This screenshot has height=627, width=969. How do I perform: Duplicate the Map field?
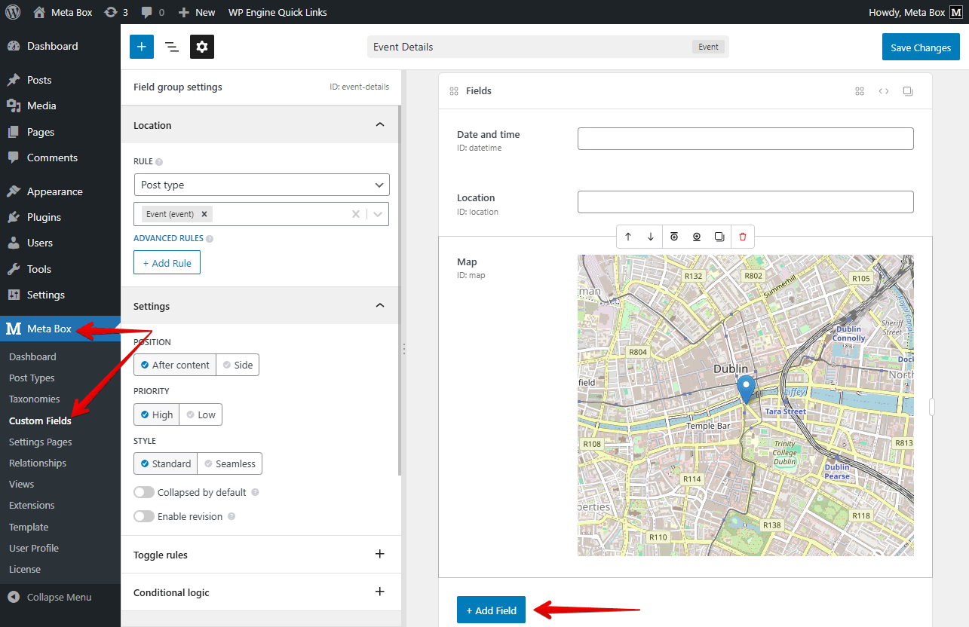[x=719, y=236]
